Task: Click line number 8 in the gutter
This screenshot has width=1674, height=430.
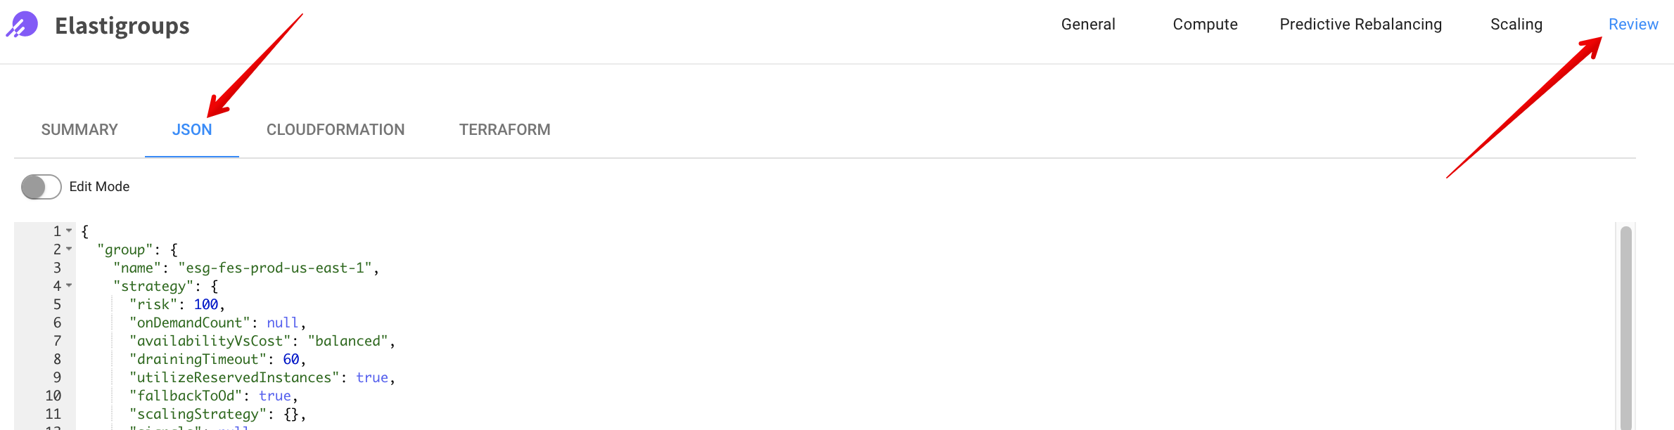Action: pos(57,359)
